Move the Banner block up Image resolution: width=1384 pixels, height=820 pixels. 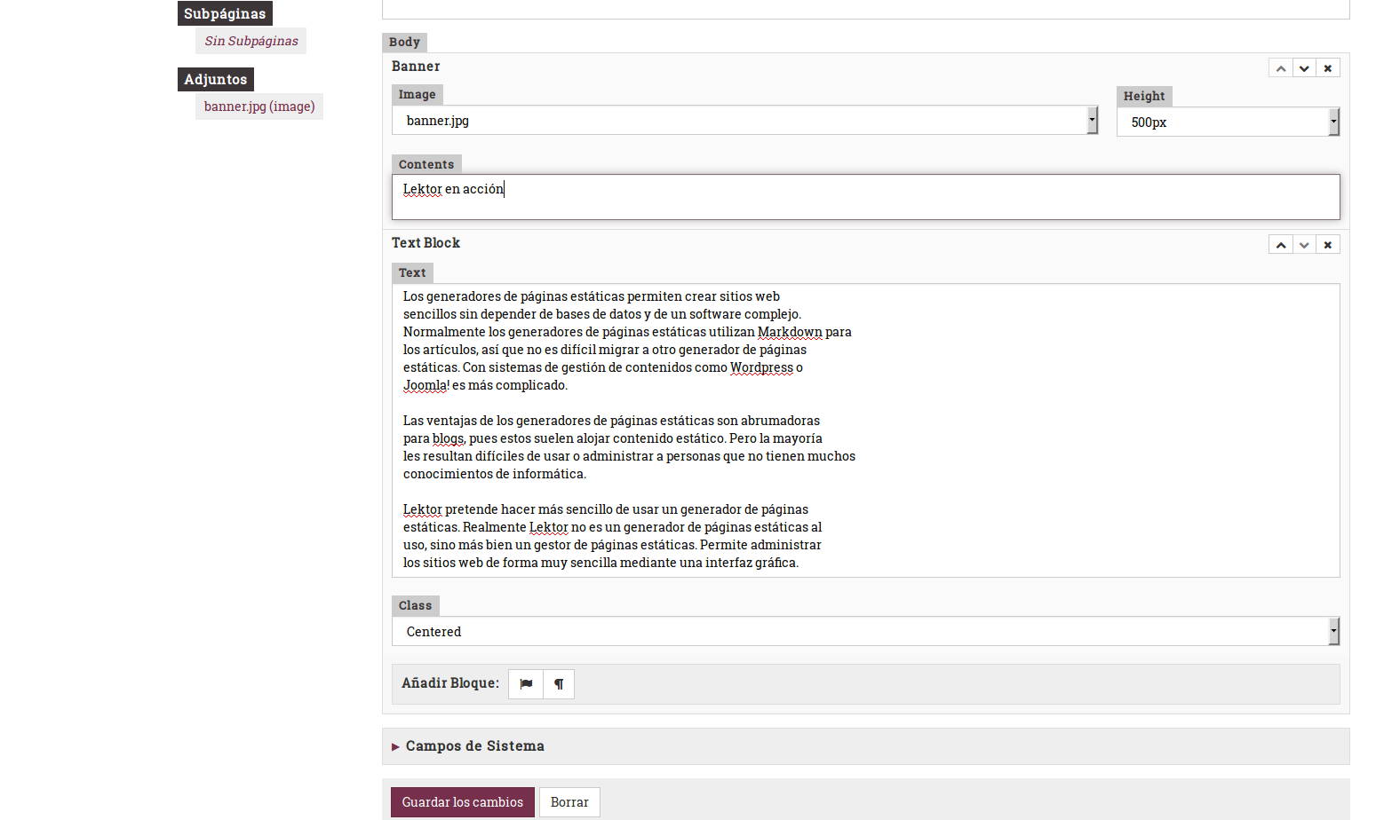[1280, 68]
